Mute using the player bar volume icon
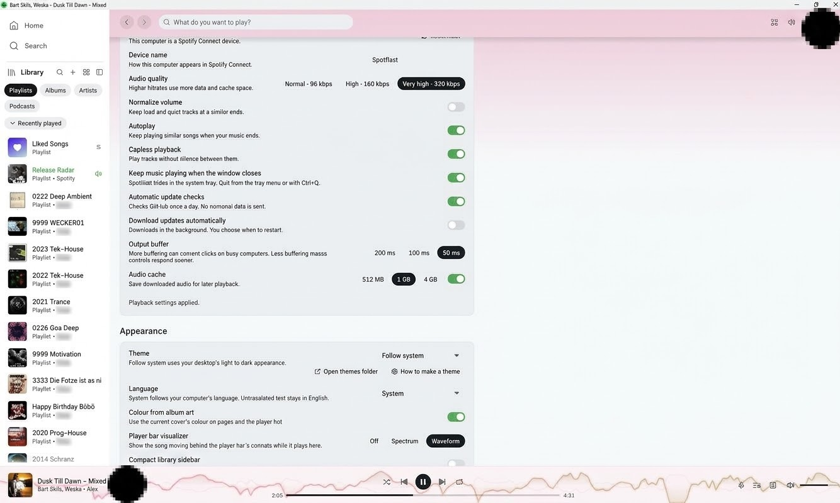Viewport: 840px width, 503px height. 790,485
